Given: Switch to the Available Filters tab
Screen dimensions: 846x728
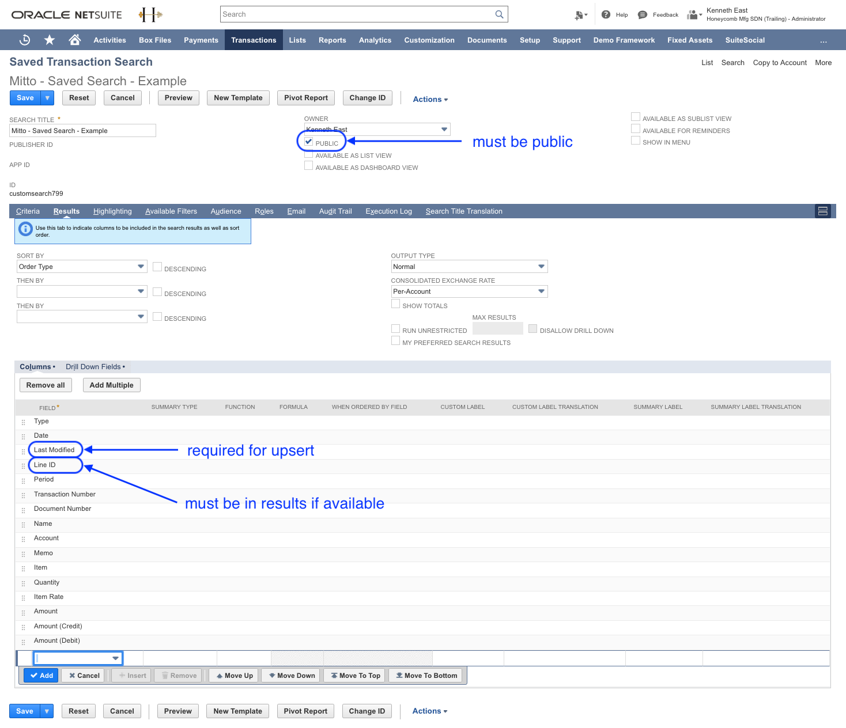Looking at the screenshot, I should click(x=171, y=211).
